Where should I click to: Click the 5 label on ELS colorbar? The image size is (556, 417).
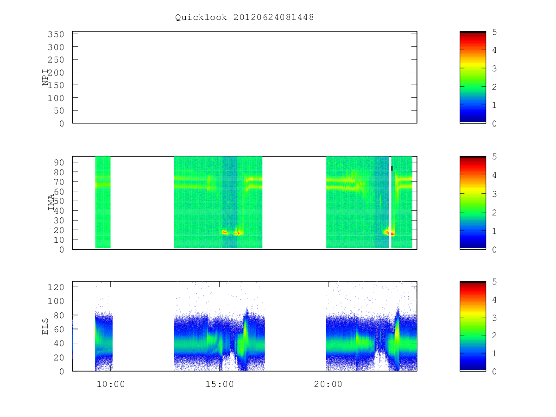click(x=494, y=282)
